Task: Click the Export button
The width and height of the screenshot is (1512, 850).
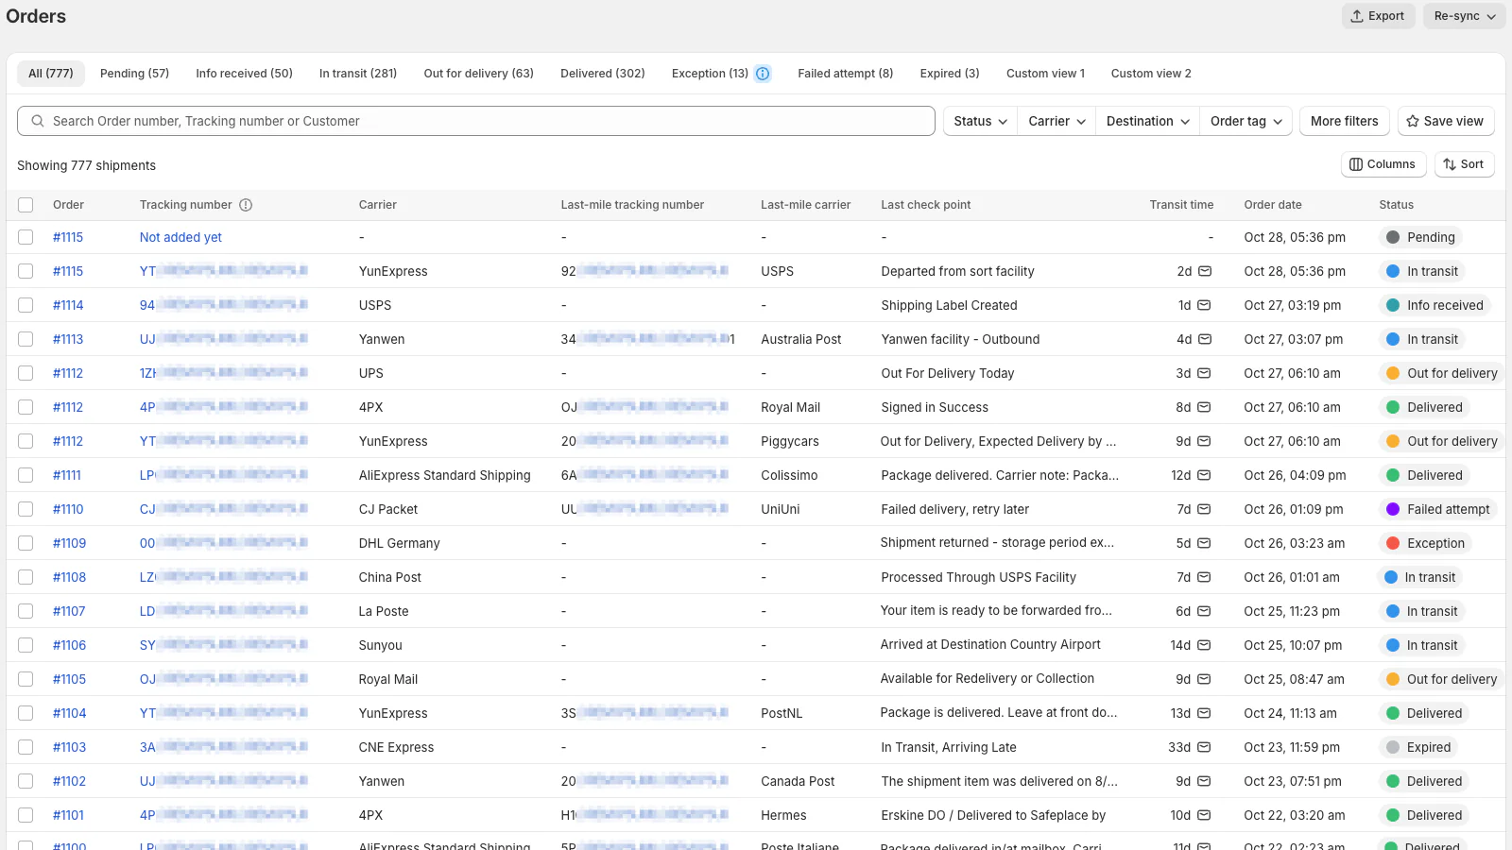Action: click(1378, 16)
